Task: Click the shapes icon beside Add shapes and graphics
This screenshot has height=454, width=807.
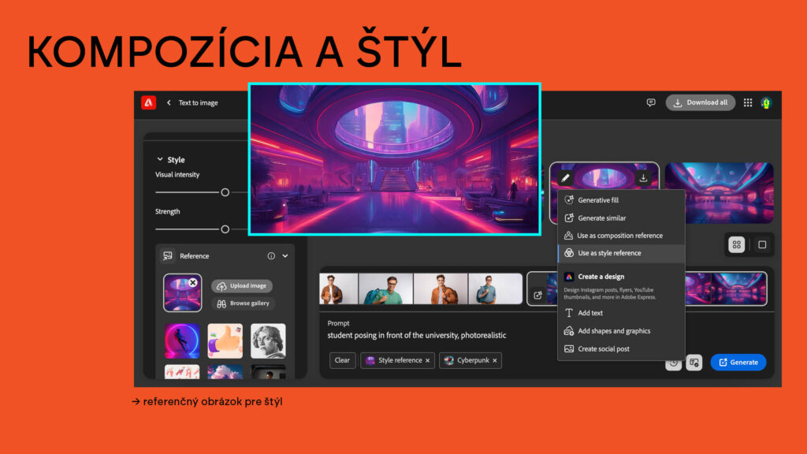Action: pos(569,330)
